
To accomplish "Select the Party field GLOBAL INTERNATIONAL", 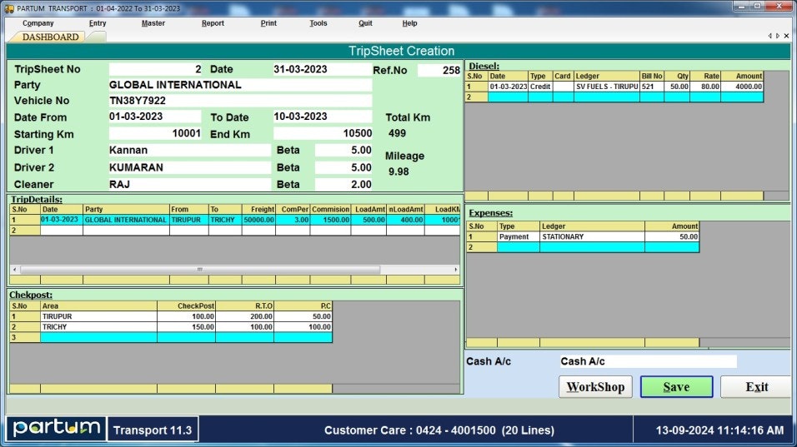I will pyautogui.click(x=240, y=85).
